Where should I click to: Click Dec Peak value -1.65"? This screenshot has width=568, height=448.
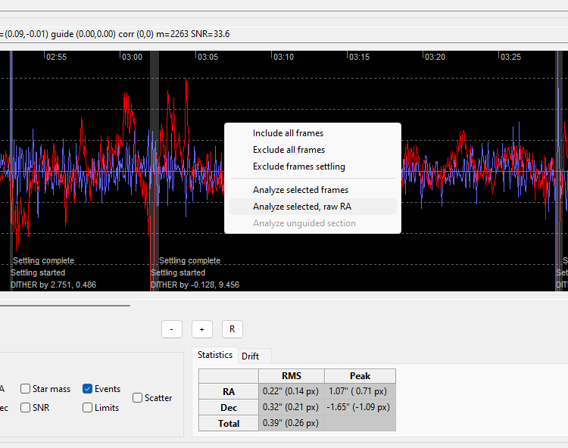pos(360,407)
